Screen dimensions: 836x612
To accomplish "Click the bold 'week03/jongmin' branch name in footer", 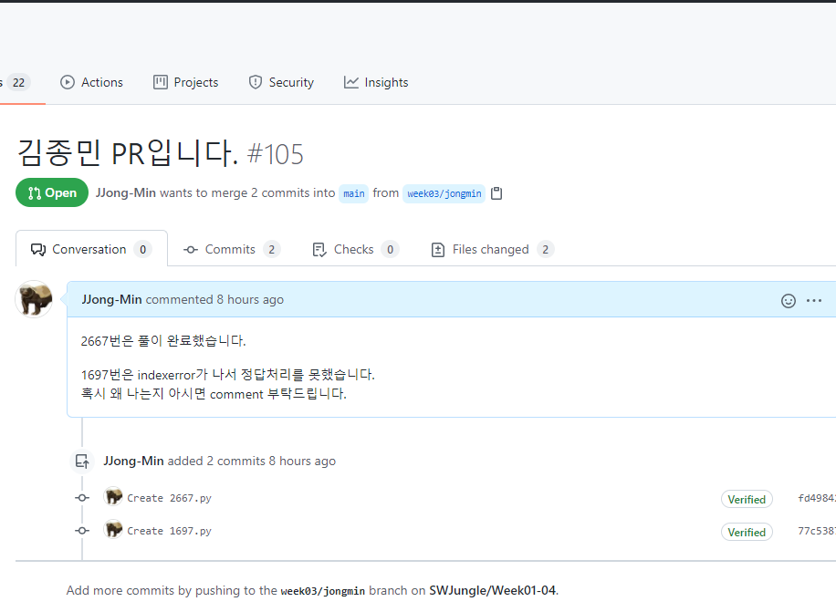I will coord(323,591).
